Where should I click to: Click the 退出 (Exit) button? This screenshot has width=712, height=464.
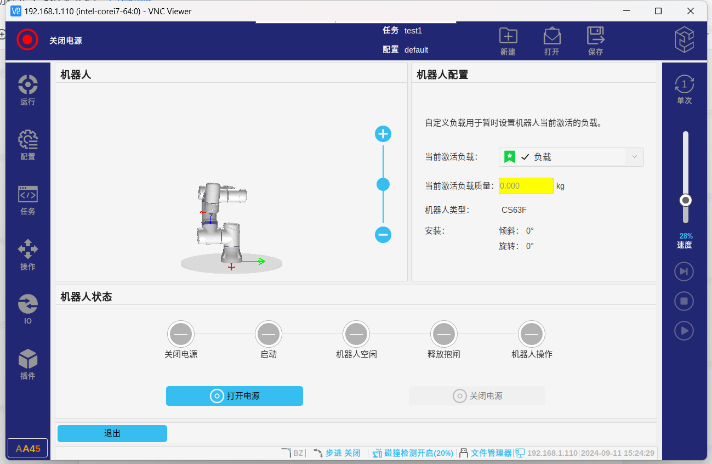pyautogui.click(x=112, y=433)
